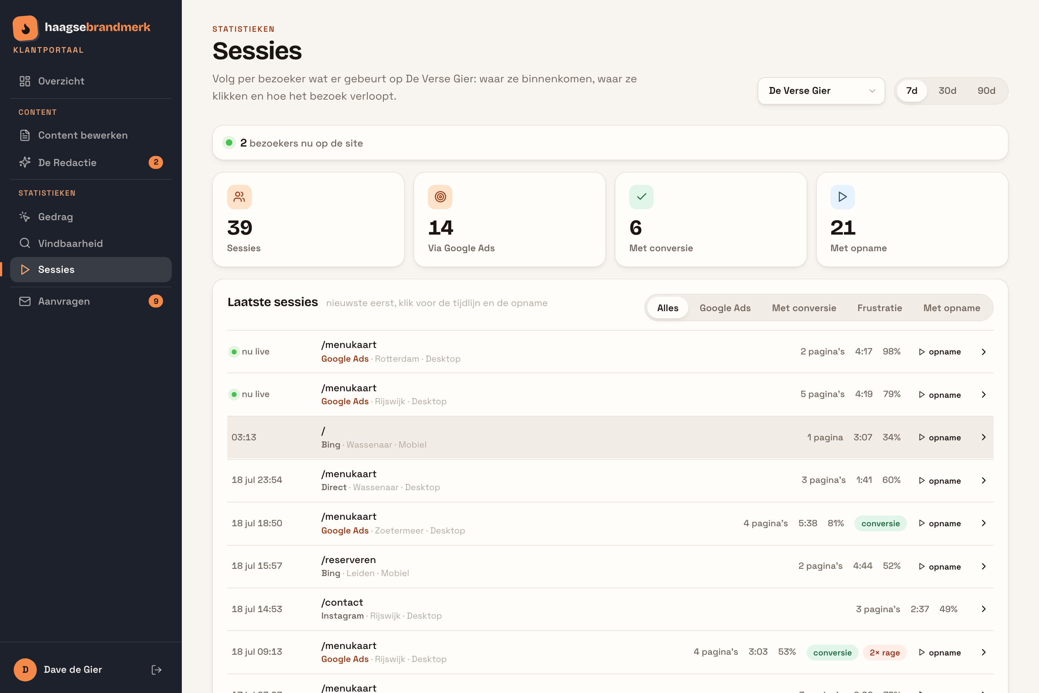Viewport: 1039px width, 693px height.
Task: Filter sessions by Frustratie tab
Action: coord(880,308)
